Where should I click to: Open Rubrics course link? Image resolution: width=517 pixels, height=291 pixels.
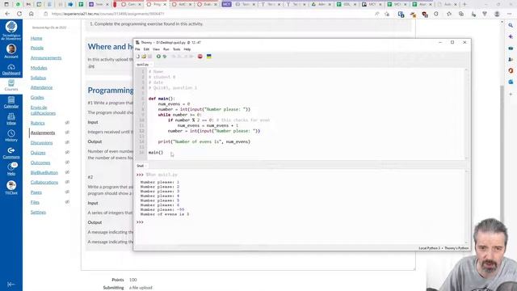click(38, 123)
